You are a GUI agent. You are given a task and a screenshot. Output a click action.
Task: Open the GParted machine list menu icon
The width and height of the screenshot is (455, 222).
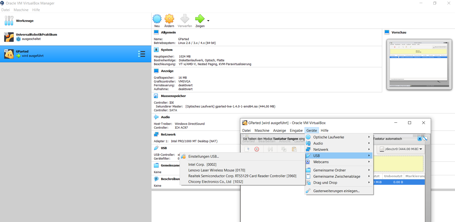click(142, 54)
